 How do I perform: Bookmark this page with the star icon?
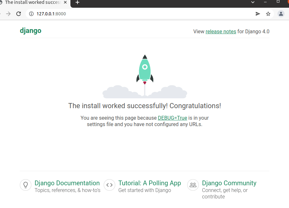268,14
